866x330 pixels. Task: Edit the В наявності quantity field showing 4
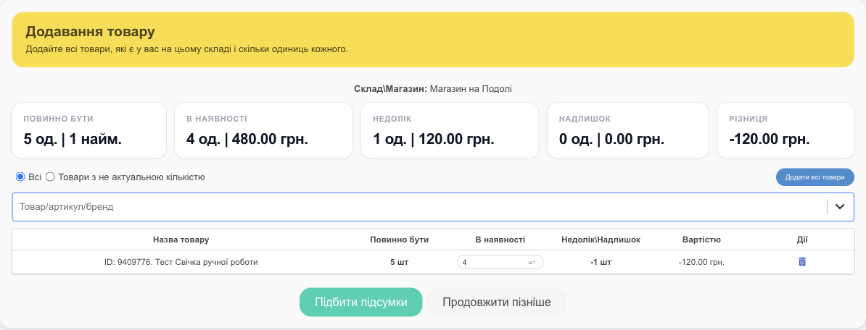click(500, 262)
